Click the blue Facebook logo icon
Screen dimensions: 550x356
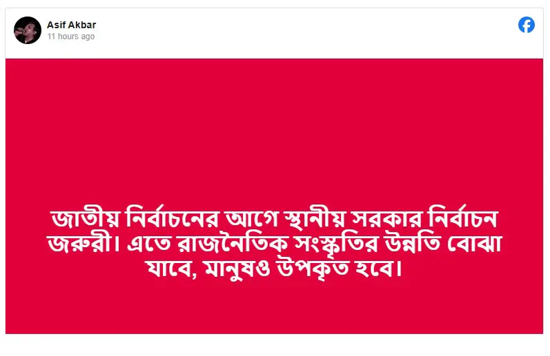click(x=526, y=25)
